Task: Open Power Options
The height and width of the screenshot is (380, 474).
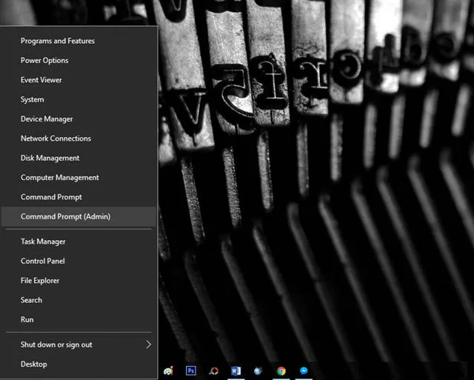Action: [79, 61]
